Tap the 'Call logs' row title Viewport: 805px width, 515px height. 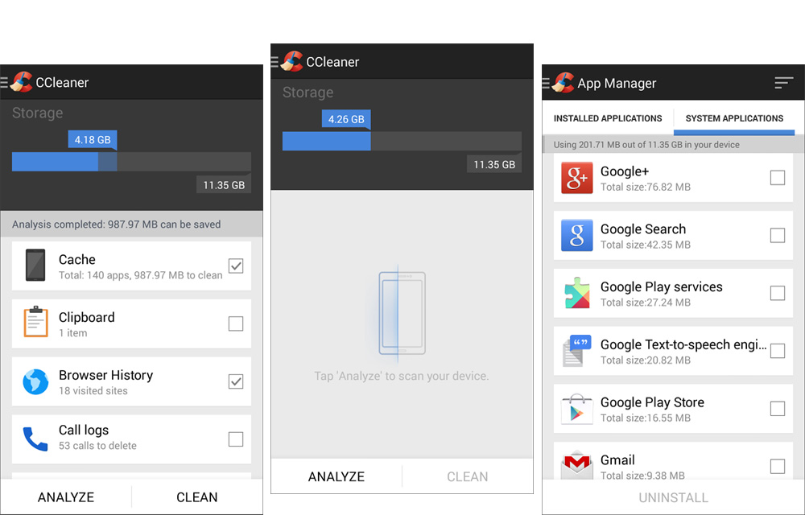tap(84, 431)
